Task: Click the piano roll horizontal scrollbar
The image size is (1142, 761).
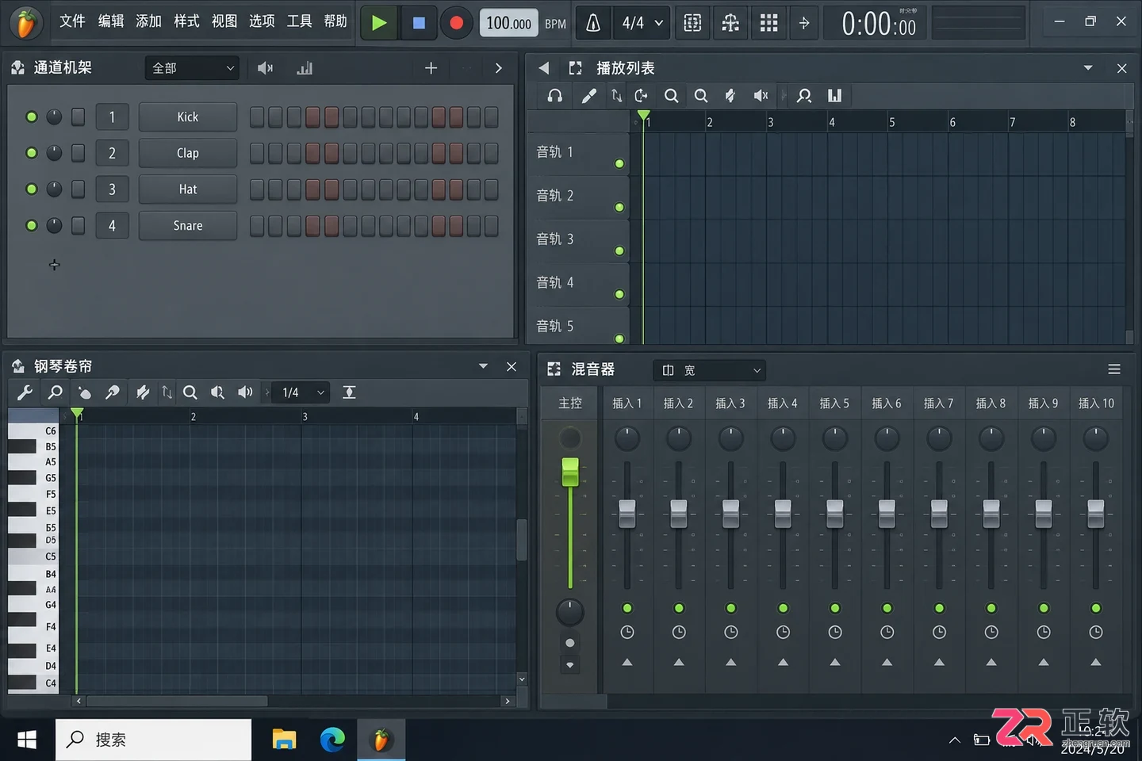Action: pos(177,701)
